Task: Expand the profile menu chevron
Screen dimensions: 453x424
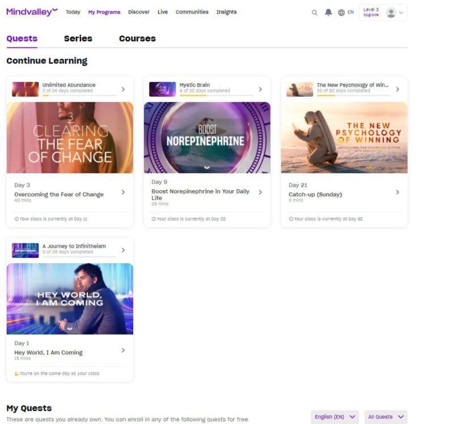Action: coord(401,12)
